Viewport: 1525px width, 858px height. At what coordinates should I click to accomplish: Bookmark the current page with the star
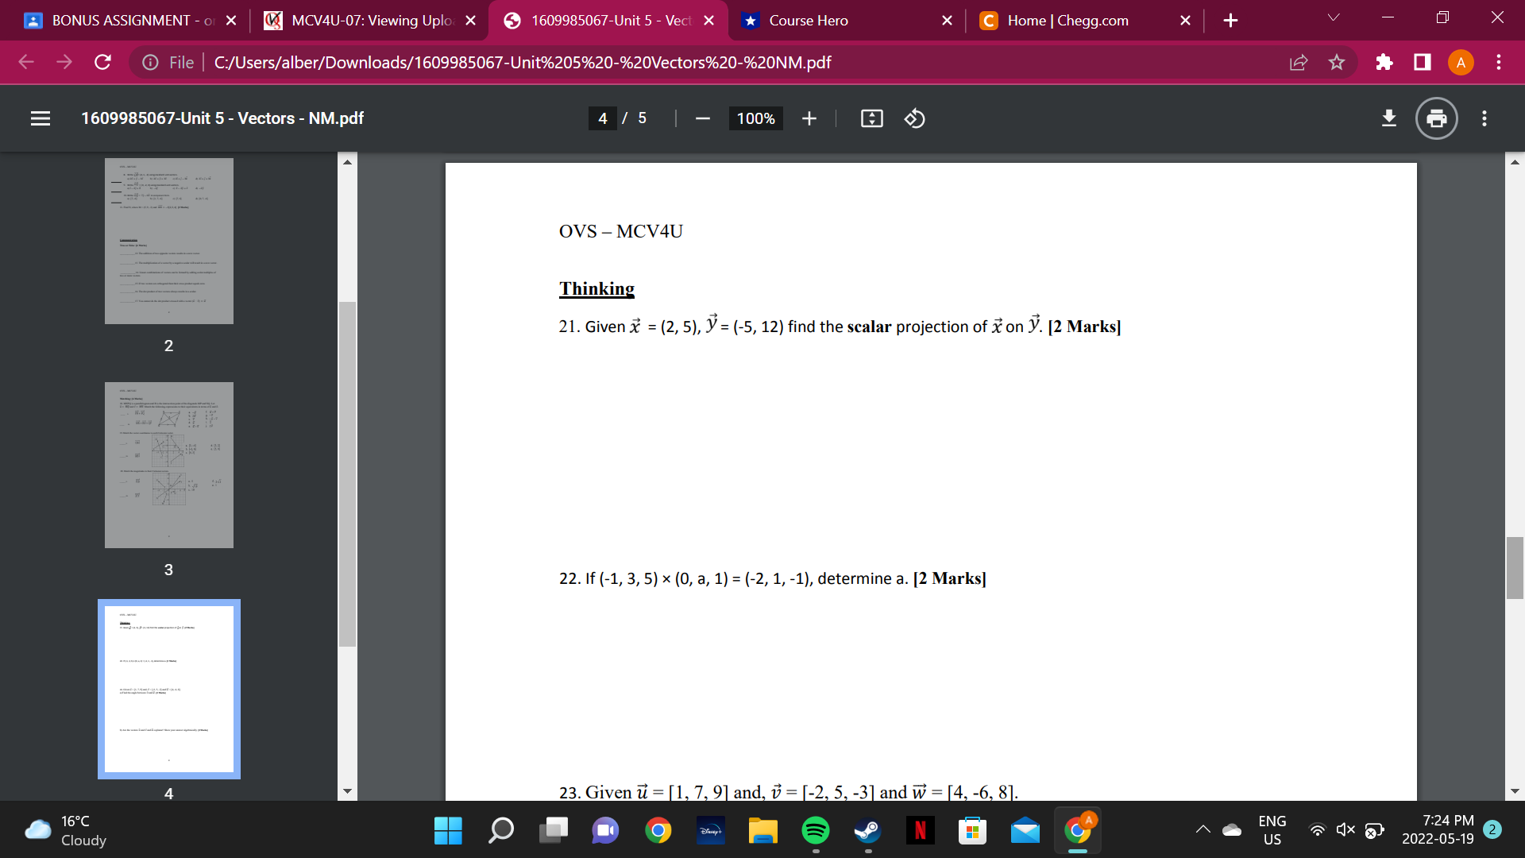(1337, 62)
